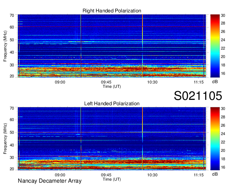The image size is (229, 185).
Task: Click the '30' frequency tick of bottom plot
Action: 12,158
